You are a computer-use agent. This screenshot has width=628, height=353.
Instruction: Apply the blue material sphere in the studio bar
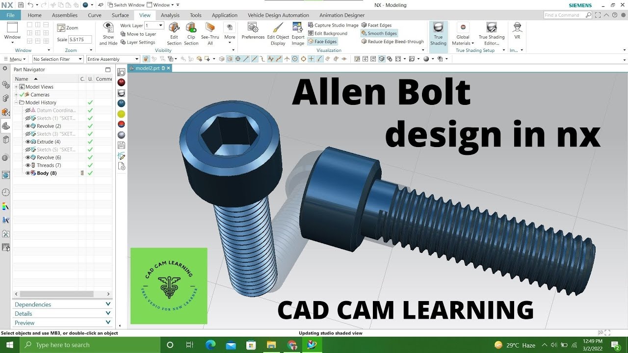click(121, 103)
